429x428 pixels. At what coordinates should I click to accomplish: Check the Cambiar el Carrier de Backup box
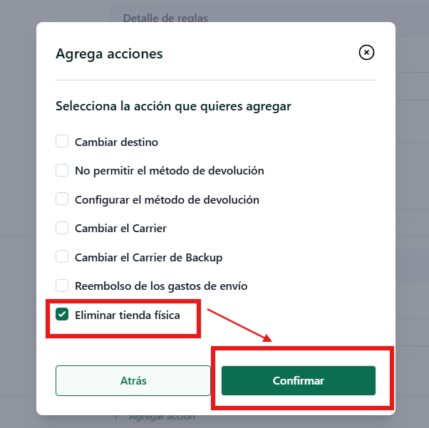click(62, 256)
